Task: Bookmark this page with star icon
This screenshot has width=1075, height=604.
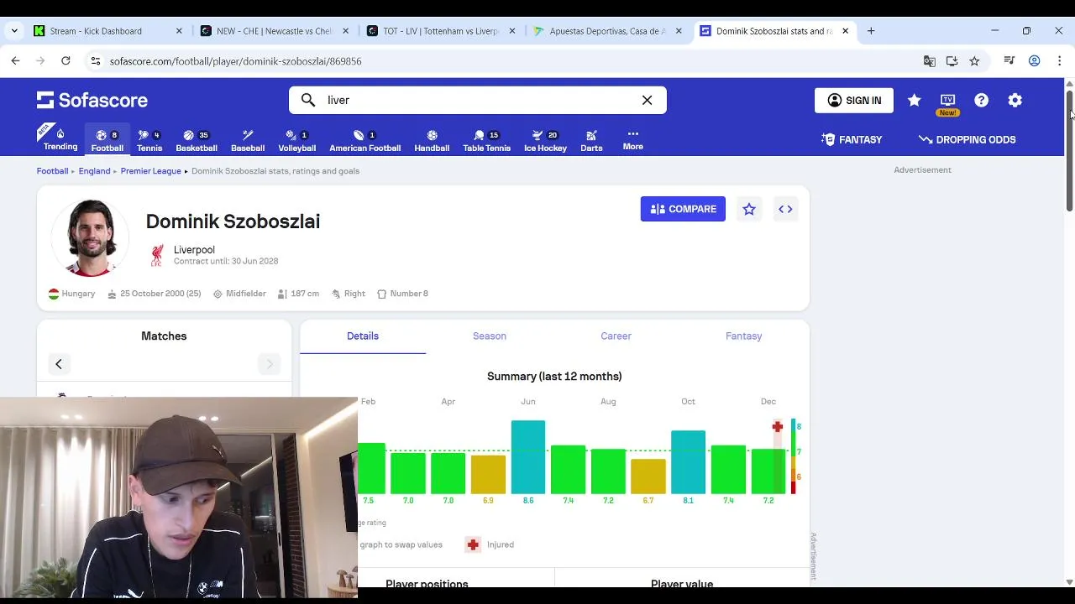Action: (974, 61)
